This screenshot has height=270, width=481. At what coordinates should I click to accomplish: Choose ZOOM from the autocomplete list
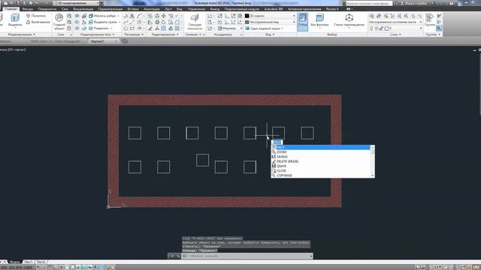click(x=321, y=152)
